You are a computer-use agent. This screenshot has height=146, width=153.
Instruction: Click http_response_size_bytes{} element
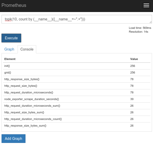click(x=22, y=79)
